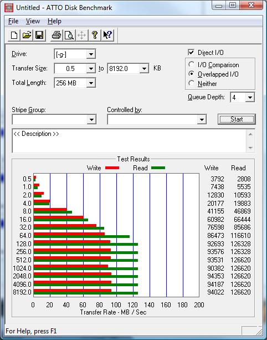Click inside the Description text box
The width and height of the screenshot is (267, 340).
(129, 141)
